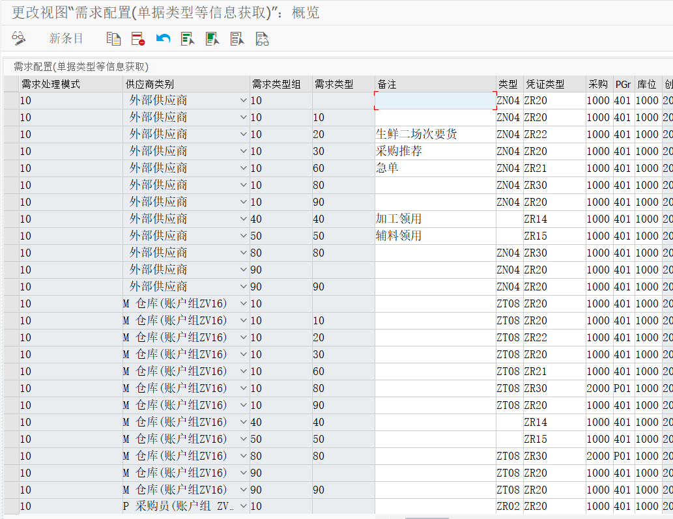Select row marker for ZT08 ZR22 row
This screenshot has height=519, width=673.
tap(11, 337)
